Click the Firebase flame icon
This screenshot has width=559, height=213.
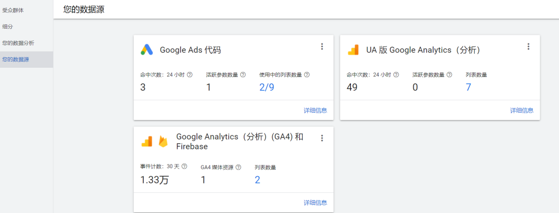click(x=163, y=141)
